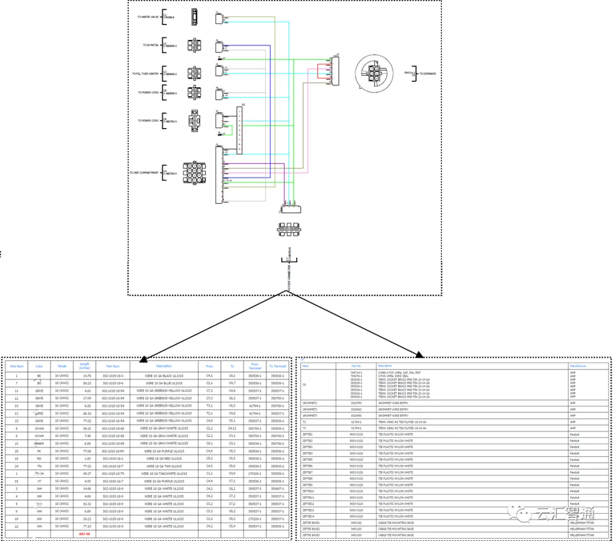The height and width of the screenshot is (541, 615).
Task: Select the X3 splice terminal block
Action: coord(239,130)
